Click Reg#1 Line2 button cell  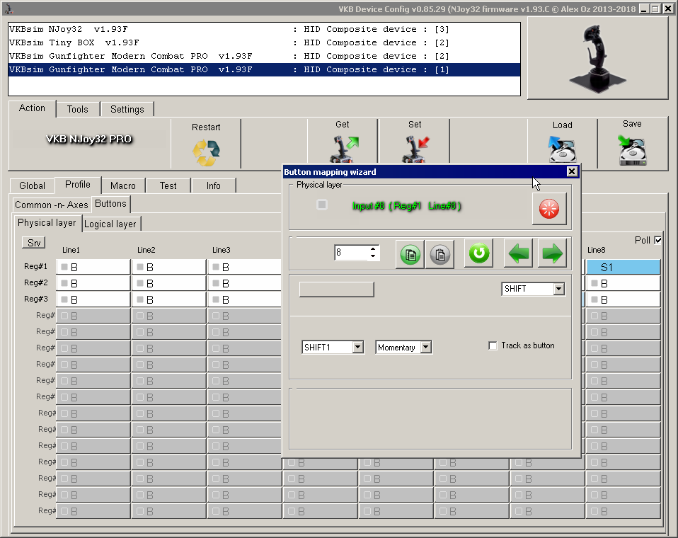tap(168, 268)
